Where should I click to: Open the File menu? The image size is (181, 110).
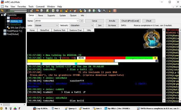pos(7,7)
